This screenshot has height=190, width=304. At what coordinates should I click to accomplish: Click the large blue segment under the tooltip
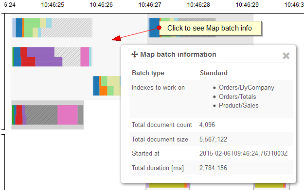[x=154, y=28]
